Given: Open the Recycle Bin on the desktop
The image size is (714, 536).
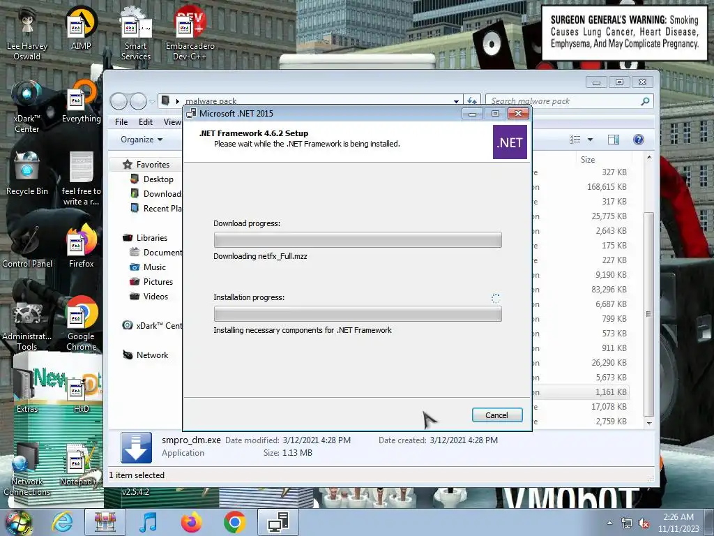Looking at the screenshot, I should tap(27, 174).
